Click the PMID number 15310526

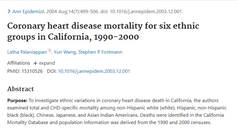pos(32,71)
